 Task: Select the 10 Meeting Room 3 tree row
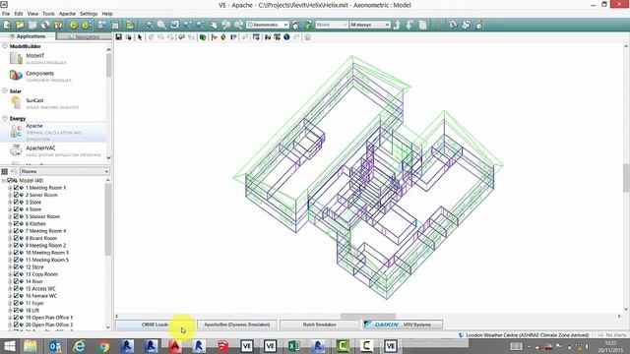pos(47,253)
